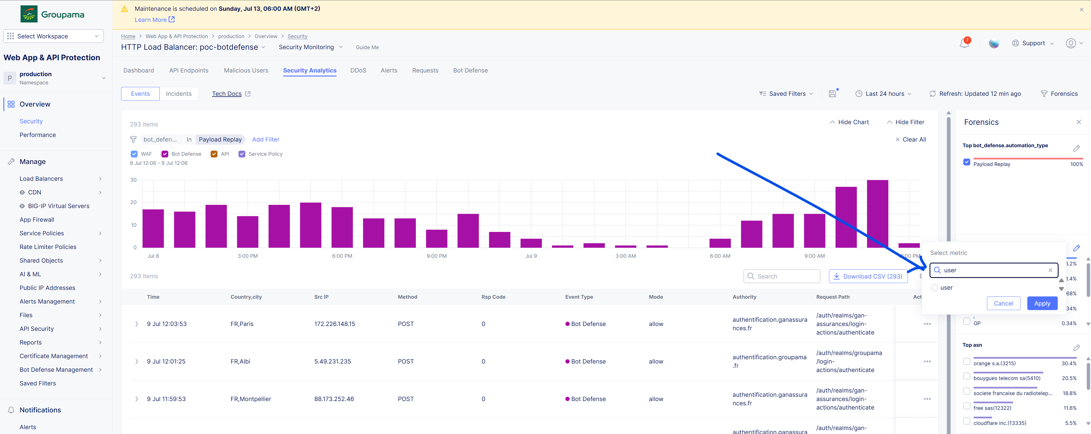
Task: Click the Overview grid icon in sidebar
Action: (x=11, y=104)
